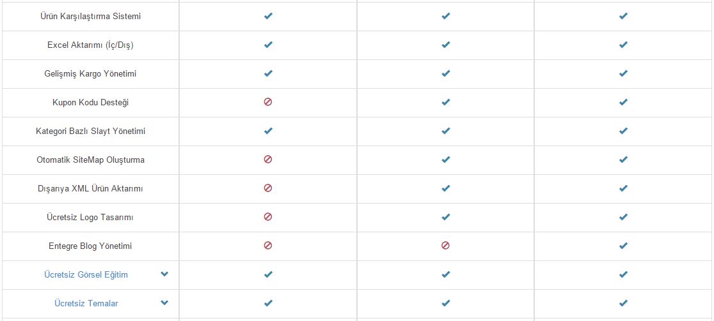The width and height of the screenshot is (714, 321).
Task: Click the first-column prohibited icon for Otomatik SiteMap Oluşturma
Action: coord(268,160)
